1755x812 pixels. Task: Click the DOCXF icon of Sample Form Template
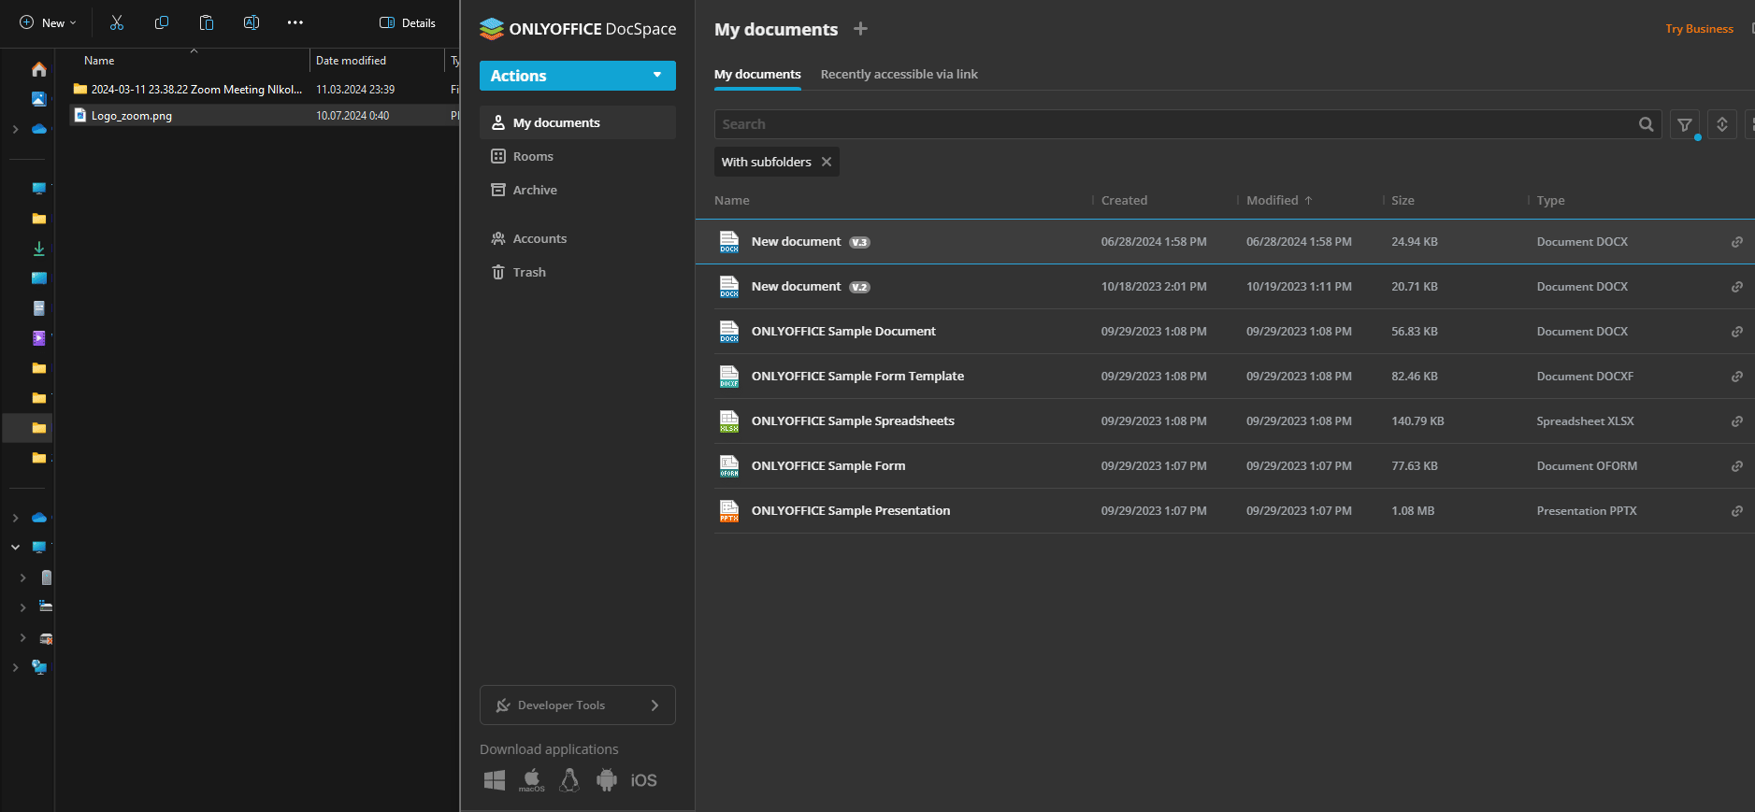729,377
